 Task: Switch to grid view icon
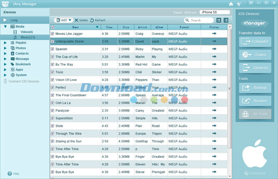pyautogui.click(x=219, y=20)
